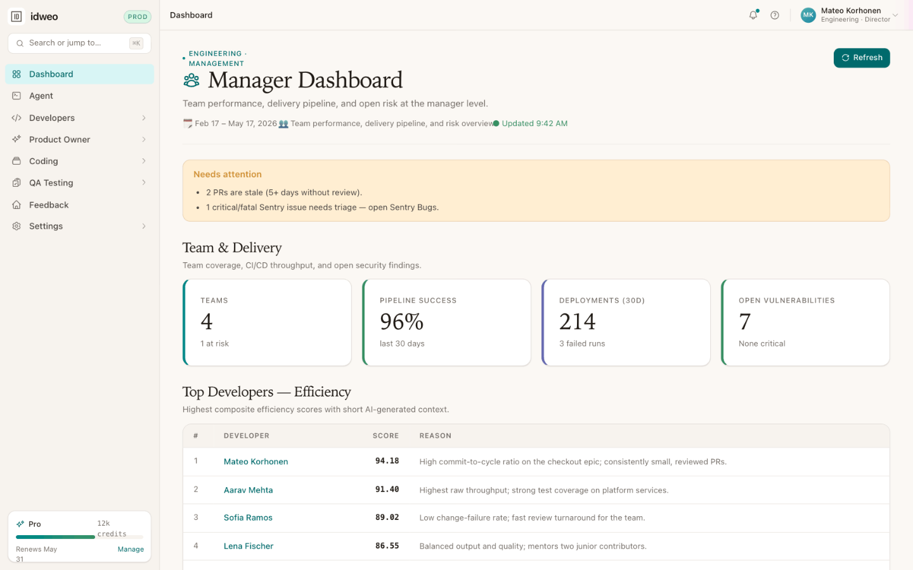
Task: Click the score 86.55
Action: click(x=387, y=545)
